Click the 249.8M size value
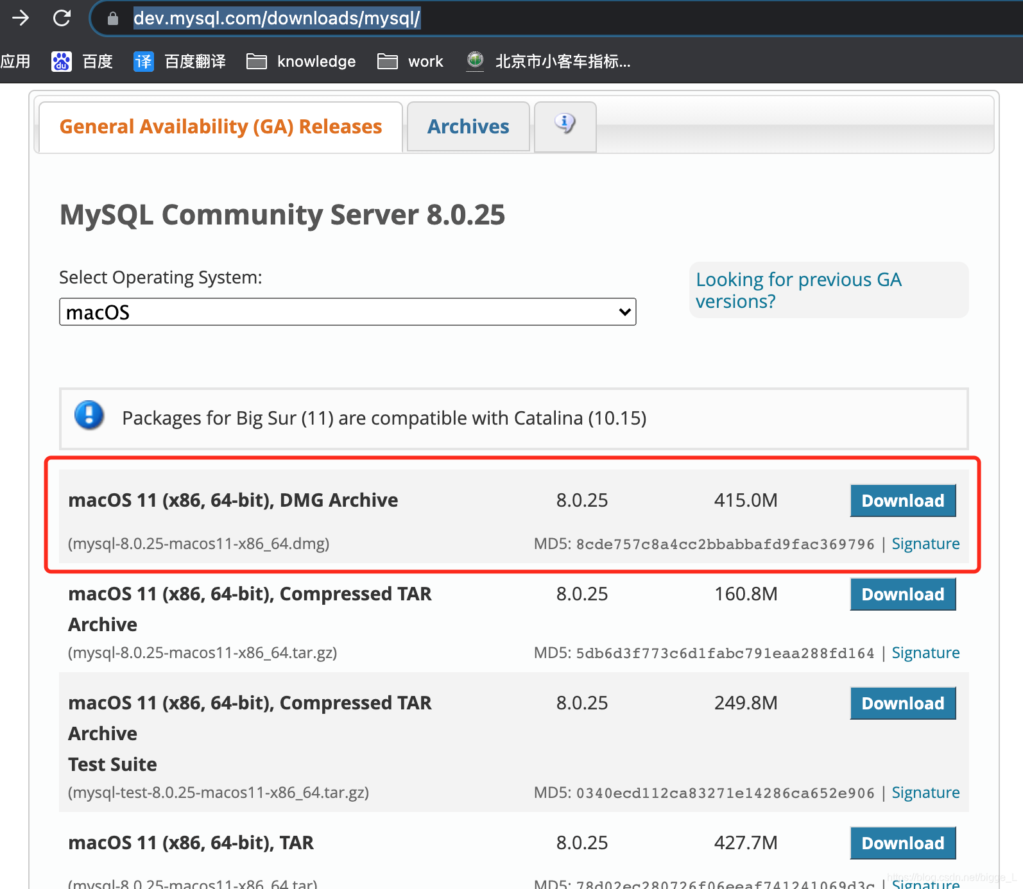 [x=746, y=703]
